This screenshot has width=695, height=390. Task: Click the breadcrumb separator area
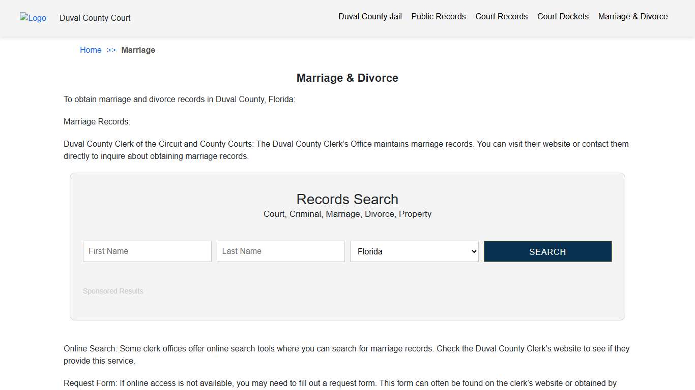111,50
